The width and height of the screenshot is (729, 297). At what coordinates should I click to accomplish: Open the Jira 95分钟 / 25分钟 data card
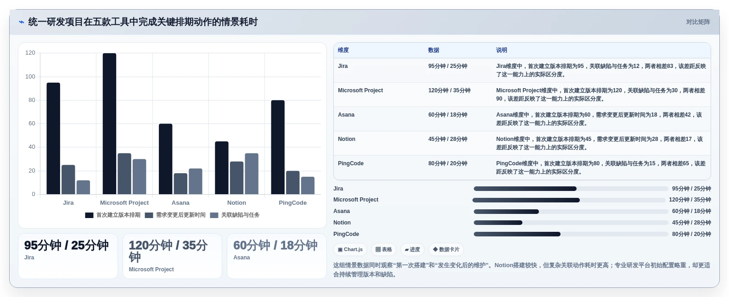(68, 256)
